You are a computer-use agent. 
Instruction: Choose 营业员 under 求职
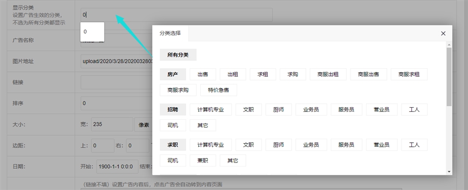(x=382, y=145)
